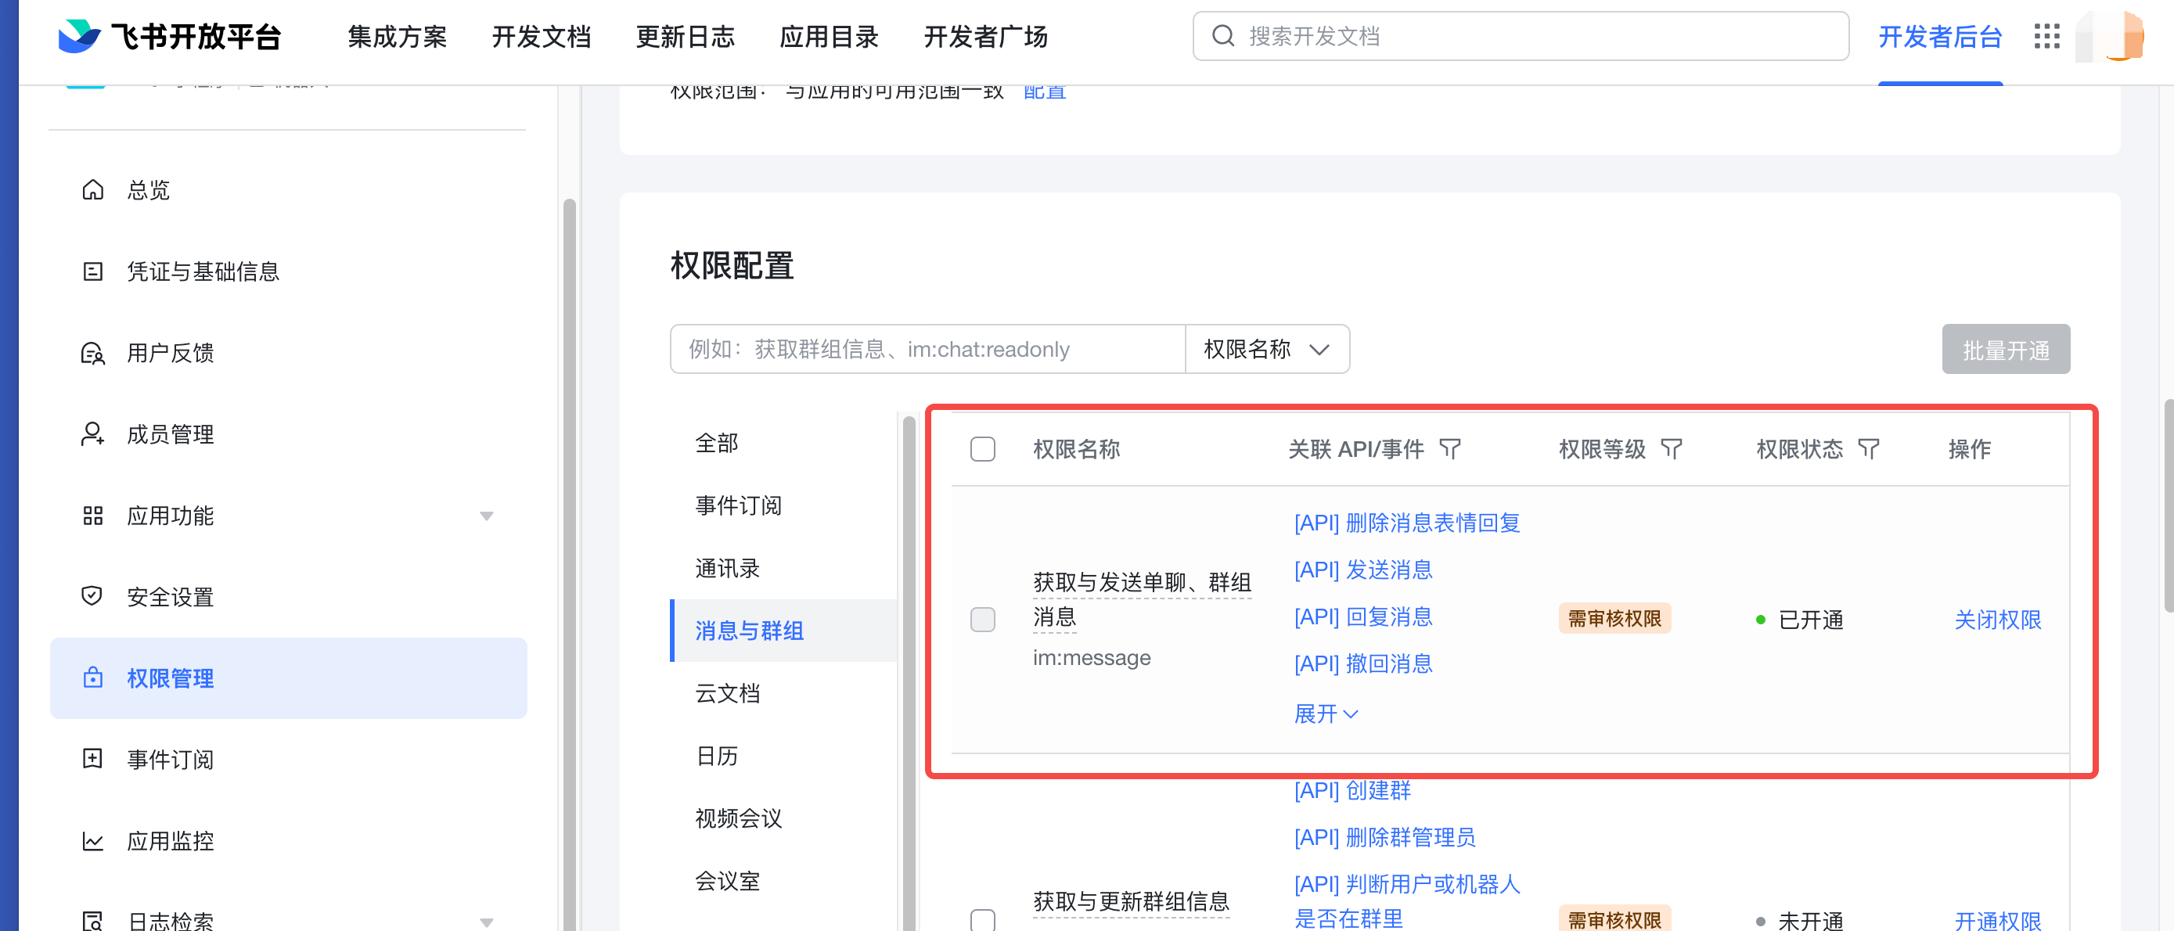Click the permission category list scrollbar
Screen dimensions: 2174x931
pyautogui.click(x=909, y=672)
